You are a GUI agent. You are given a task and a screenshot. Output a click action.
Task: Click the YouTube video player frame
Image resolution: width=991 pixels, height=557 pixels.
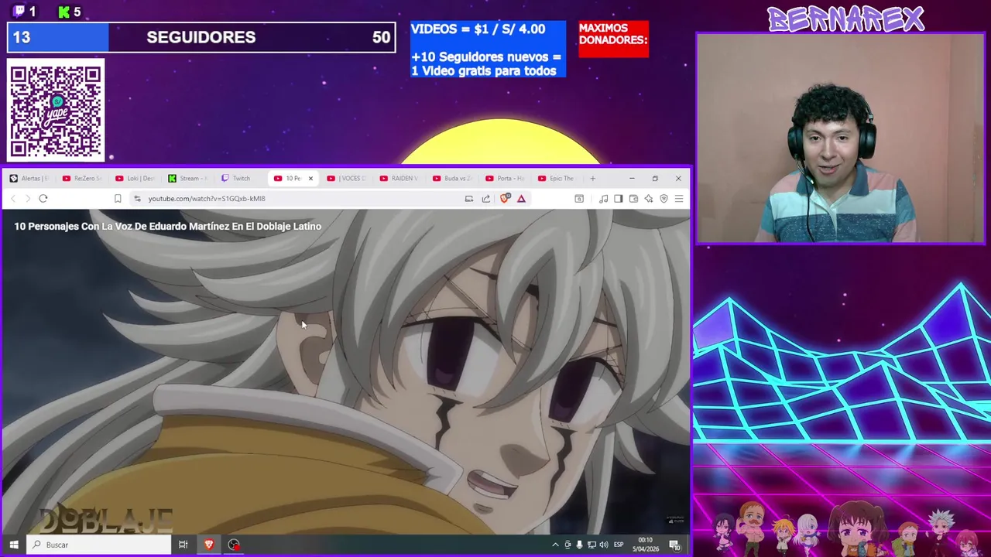(x=345, y=371)
